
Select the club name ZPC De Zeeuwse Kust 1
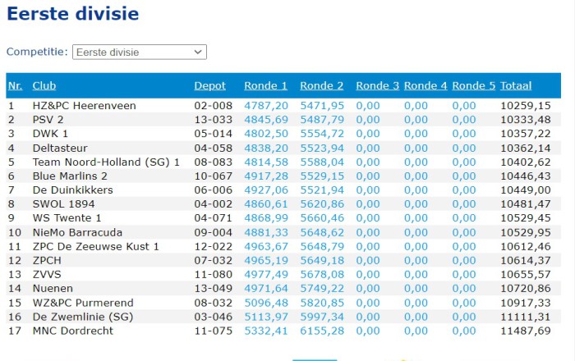[96, 246]
